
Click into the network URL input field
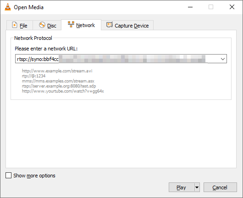[121, 59]
